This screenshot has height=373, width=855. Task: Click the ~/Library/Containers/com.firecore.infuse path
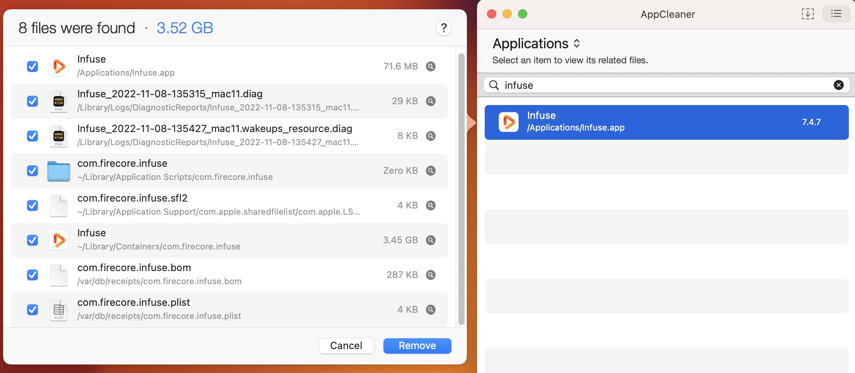pyautogui.click(x=159, y=246)
